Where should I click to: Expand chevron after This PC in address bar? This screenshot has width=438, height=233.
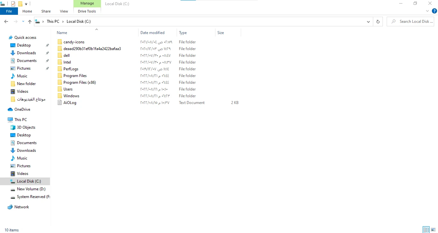63,22
